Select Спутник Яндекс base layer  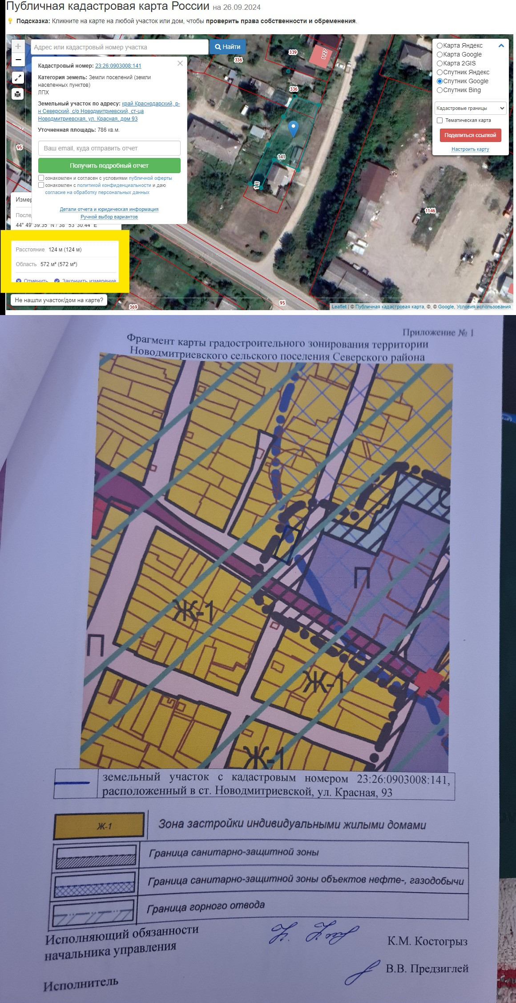point(439,72)
